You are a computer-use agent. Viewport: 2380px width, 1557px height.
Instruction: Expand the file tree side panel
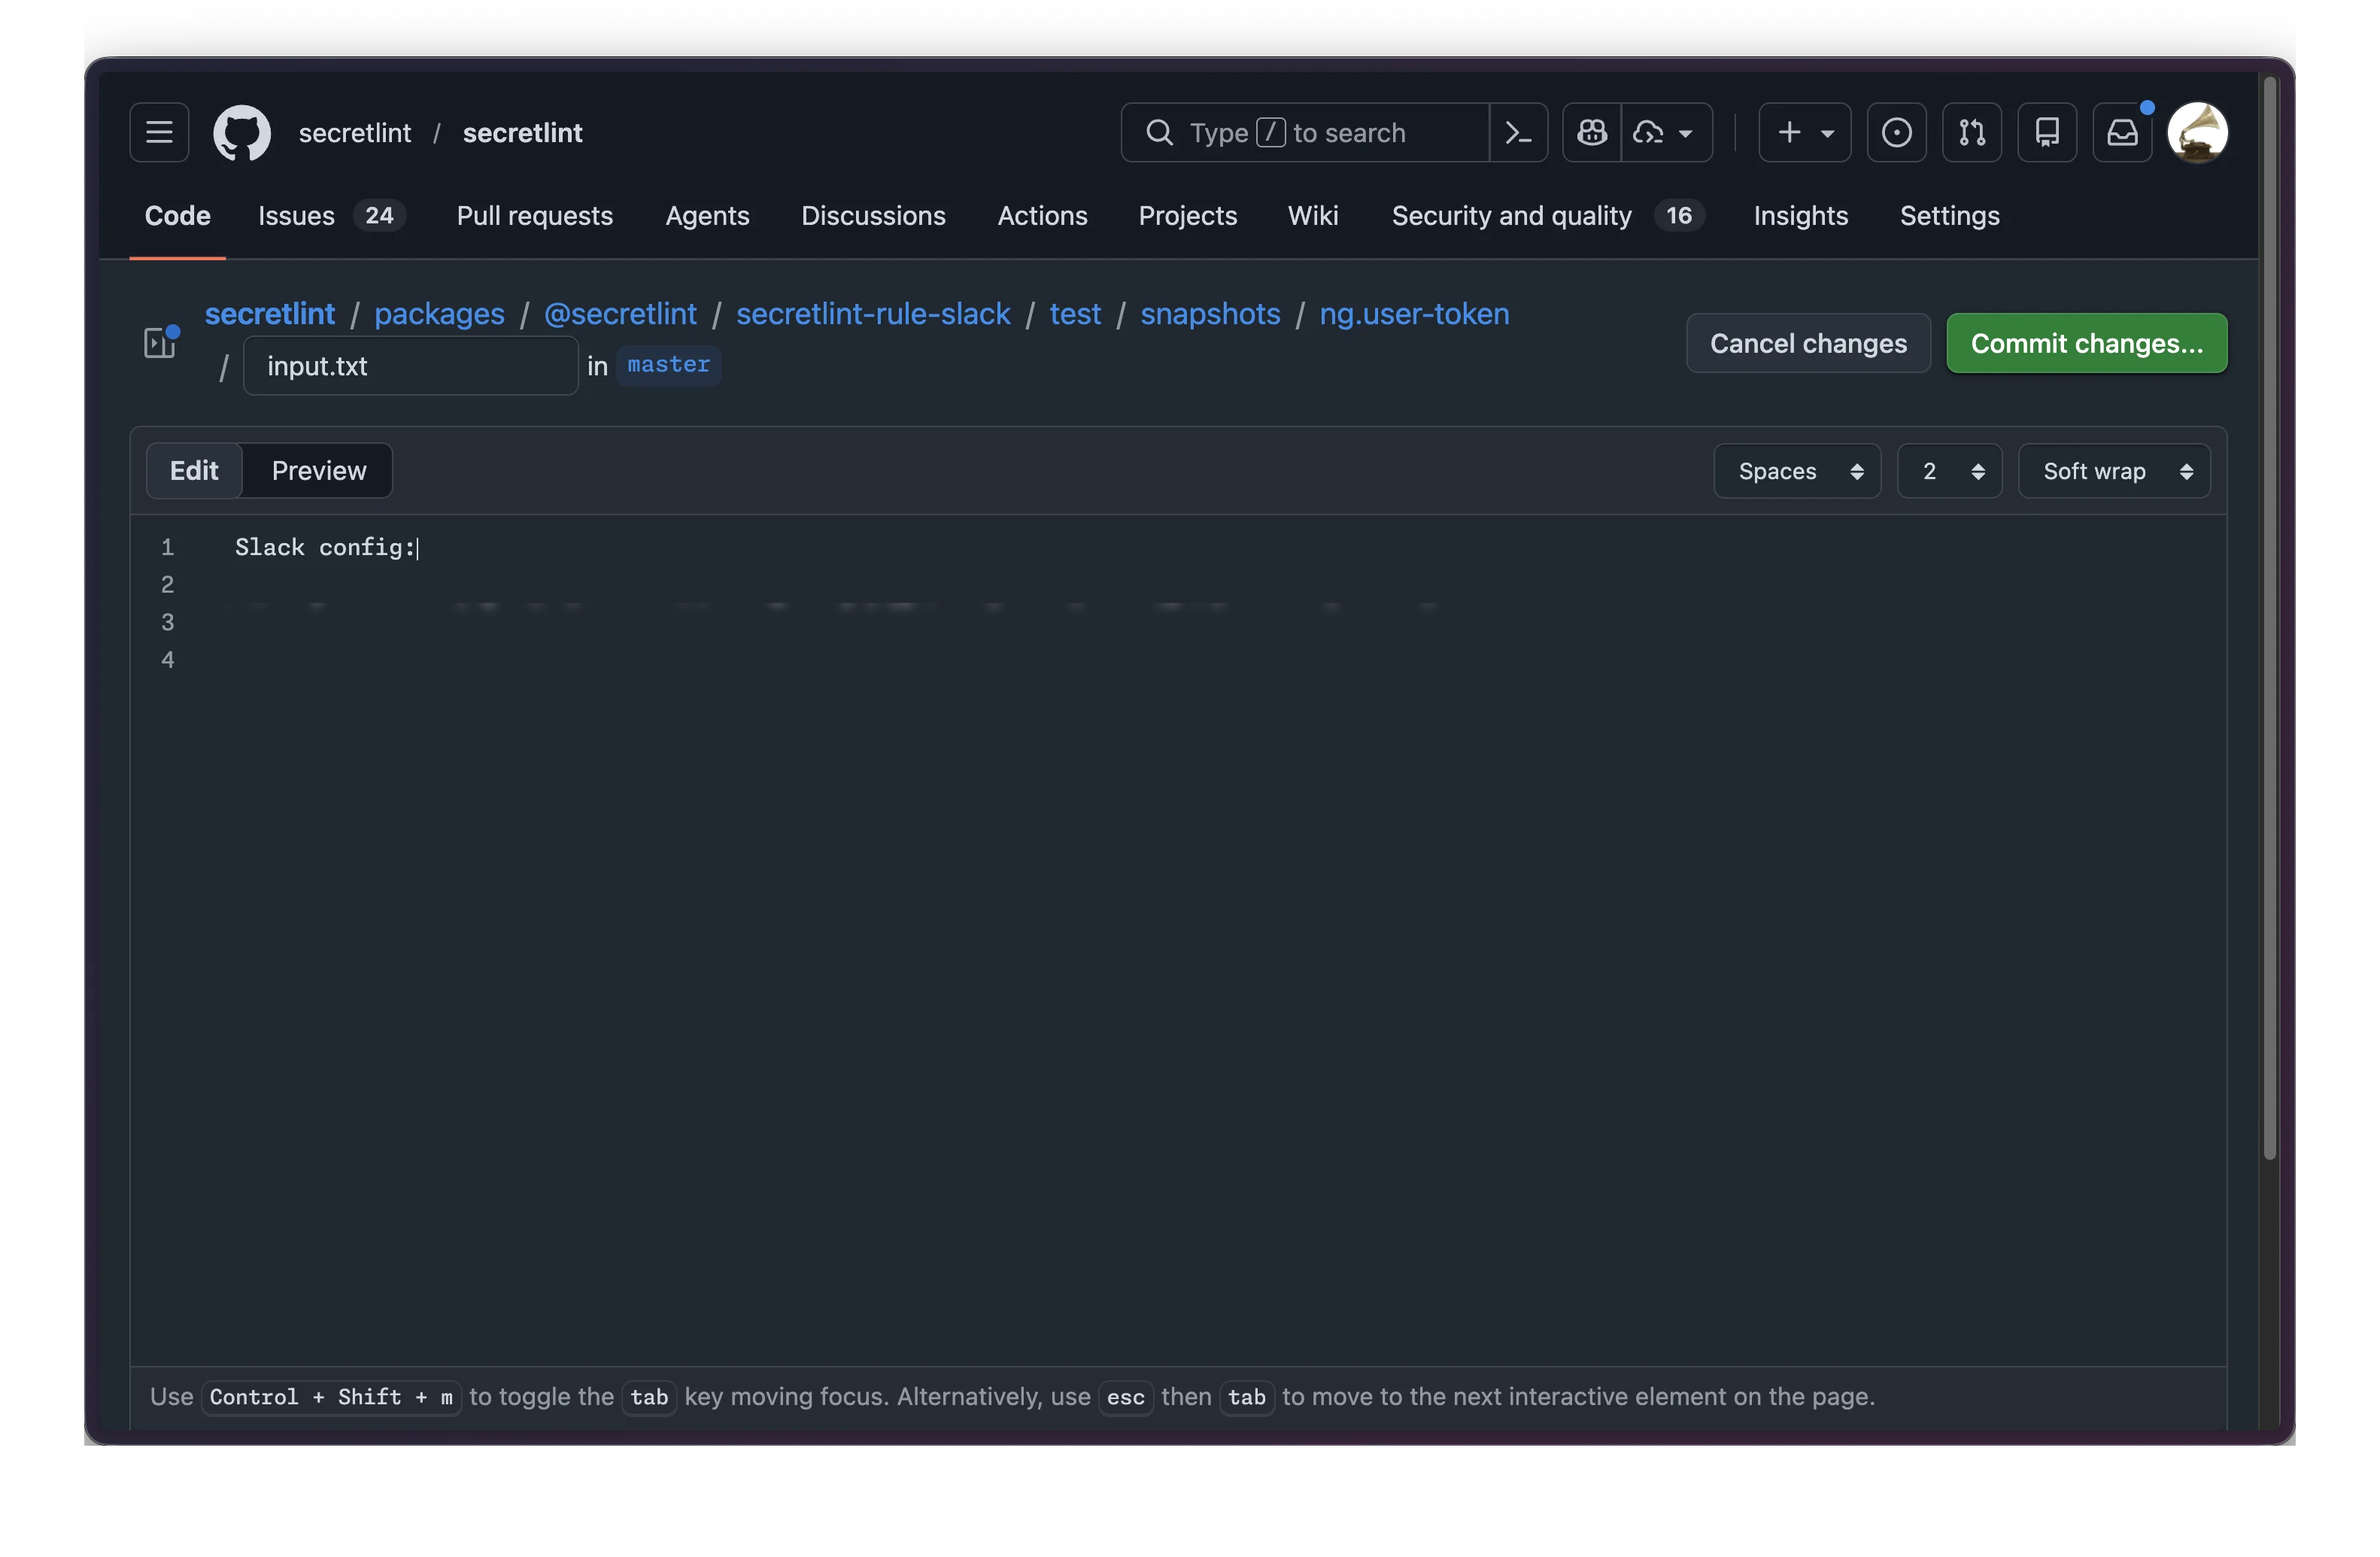click(159, 343)
